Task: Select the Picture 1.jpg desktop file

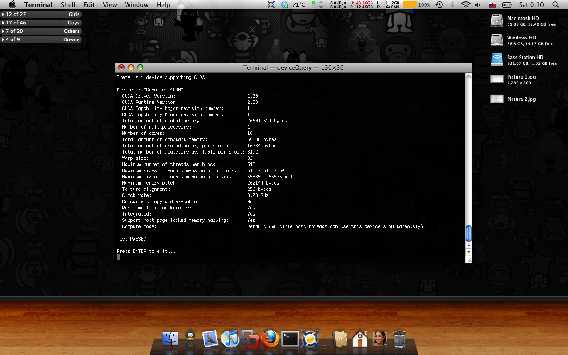Action: pos(497,79)
